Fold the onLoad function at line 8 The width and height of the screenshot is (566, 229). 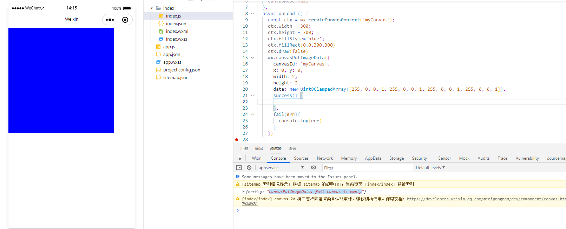[x=252, y=14]
